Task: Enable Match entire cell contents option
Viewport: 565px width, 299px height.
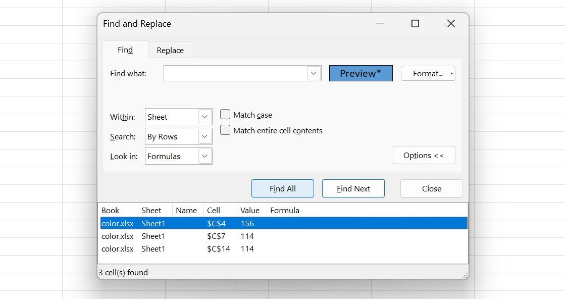Action: [x=225, y=130]
